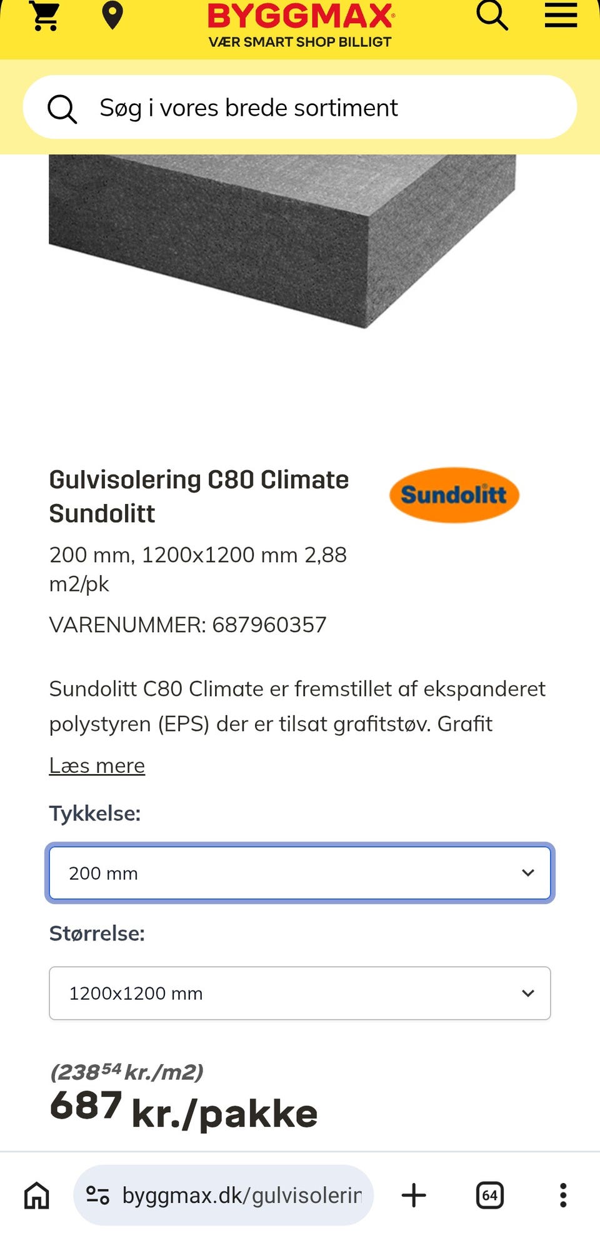This screenshot has height=1238, width=600.
Task: View site info icon in address bar
Action: point(97,1195)
